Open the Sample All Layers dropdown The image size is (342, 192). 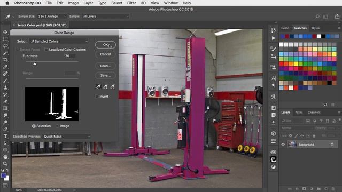pyautogui.click(x=106, y=17)
